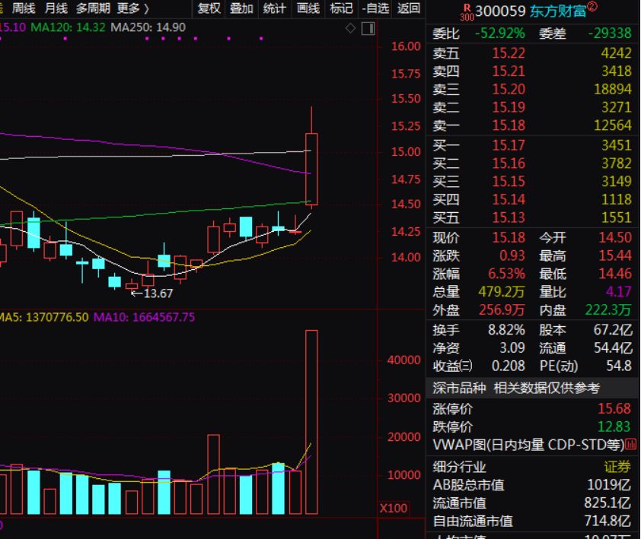Click the 卖四 price 15.21
The image size is (641, 539).
[x=508, y=71]
